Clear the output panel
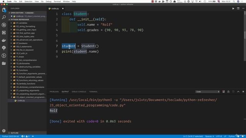The height and width of the screenshot is (138, 246). pos(223,92)
